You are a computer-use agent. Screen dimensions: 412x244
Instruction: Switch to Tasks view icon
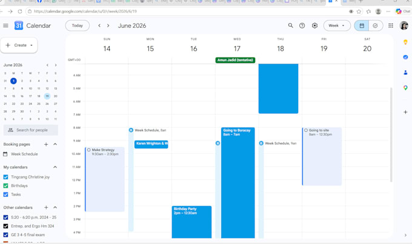pyautogui.click(x=375, y=25)
